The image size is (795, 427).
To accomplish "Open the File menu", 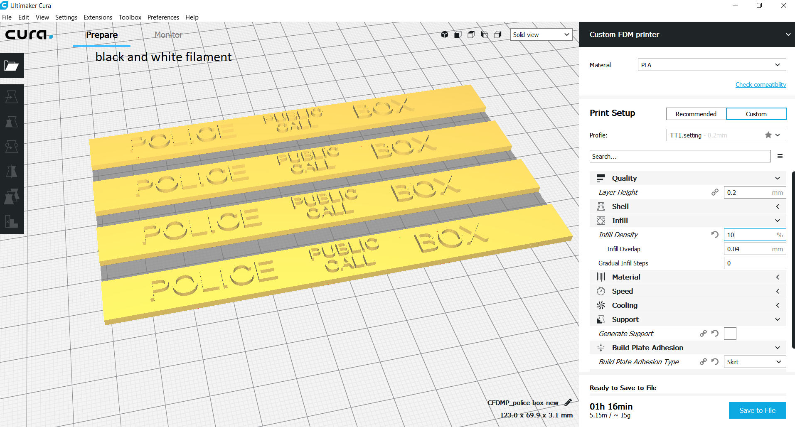I will tap(7, 17).
